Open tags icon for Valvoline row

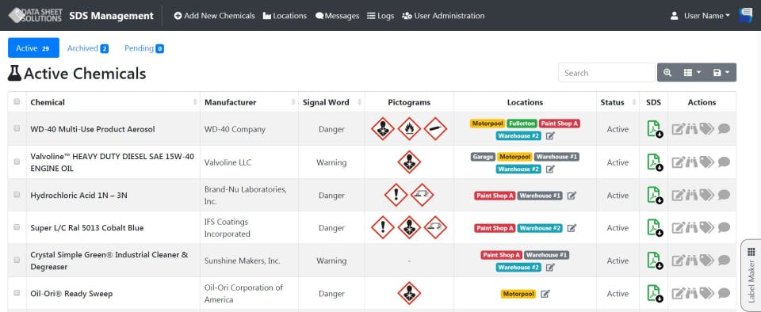point(706,162)
